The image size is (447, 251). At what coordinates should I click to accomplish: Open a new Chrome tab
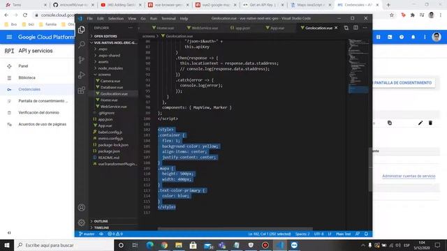coord(388,5)
